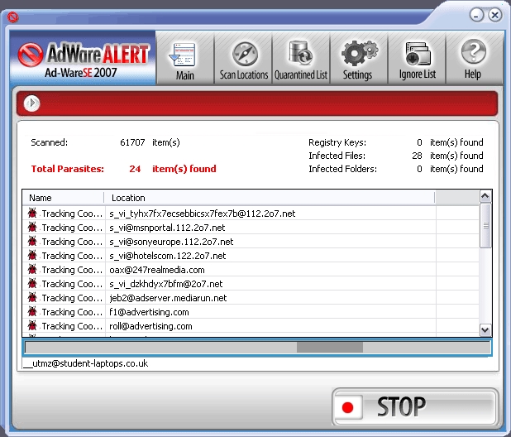This screenshot has height=437, width=511.
Task: Select row s_vi@hotelscom.122.2o7.net
Action: (251, 256)
